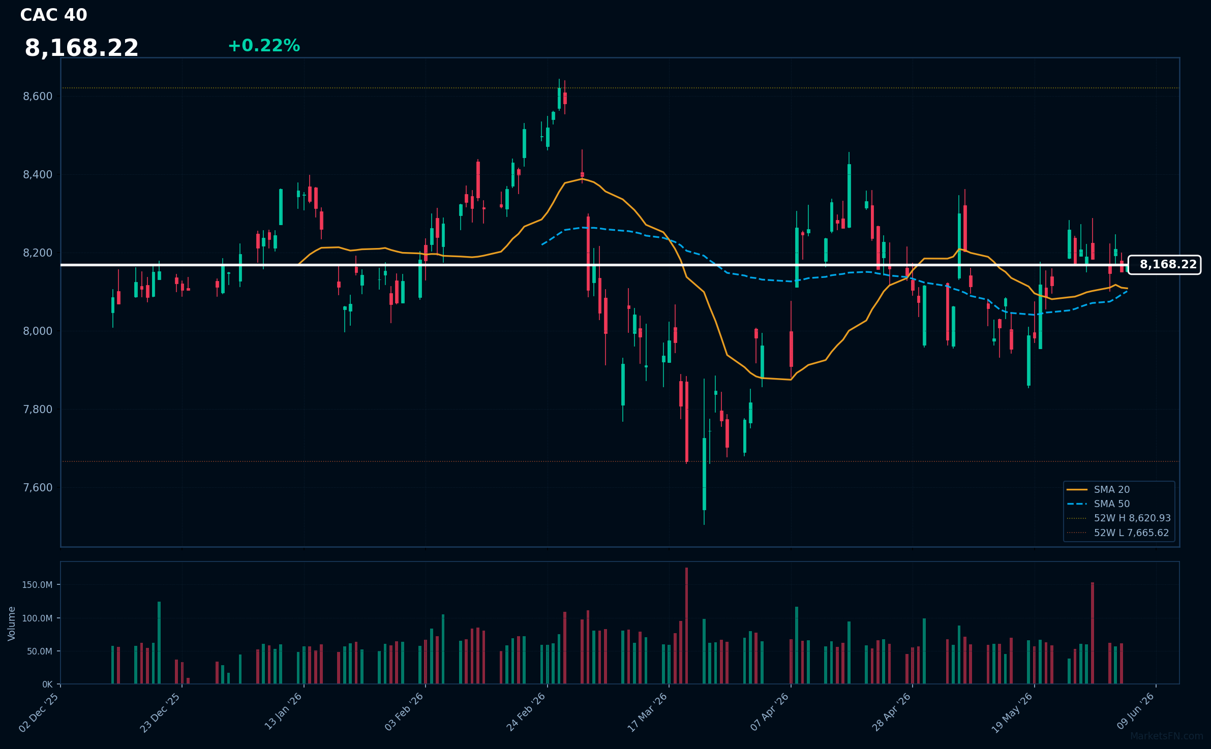
Task: Click the tall red volume bar near late May
Action: [x=1093, y=633]
